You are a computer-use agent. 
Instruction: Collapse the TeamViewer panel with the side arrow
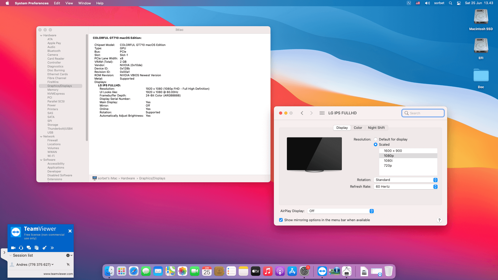pos(4,253)
